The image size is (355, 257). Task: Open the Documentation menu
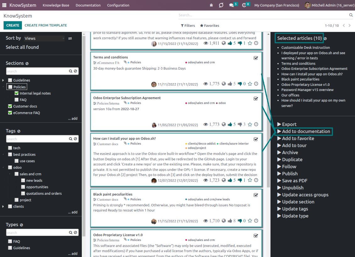point(88,5)
